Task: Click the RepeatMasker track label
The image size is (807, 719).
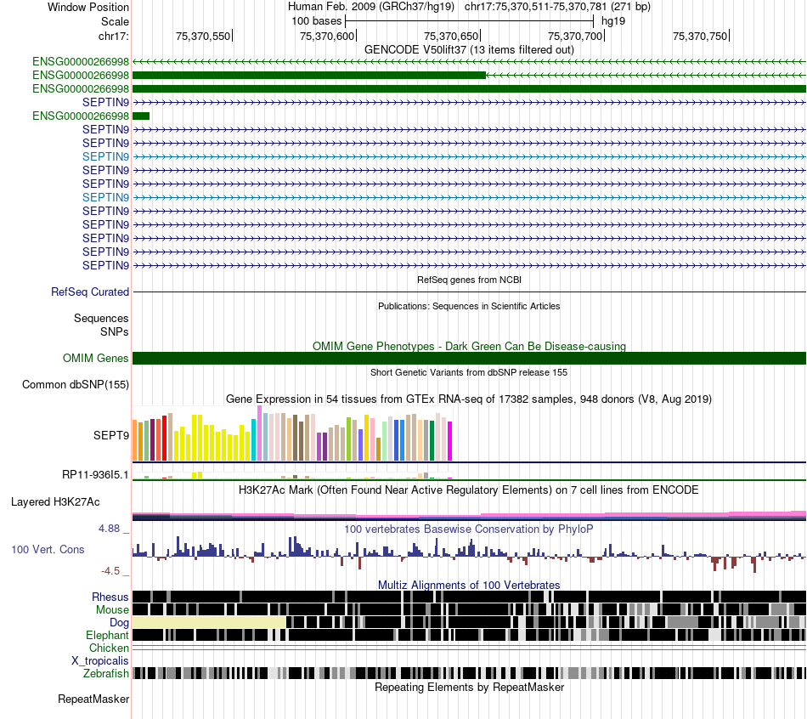Action: [93, 699]
